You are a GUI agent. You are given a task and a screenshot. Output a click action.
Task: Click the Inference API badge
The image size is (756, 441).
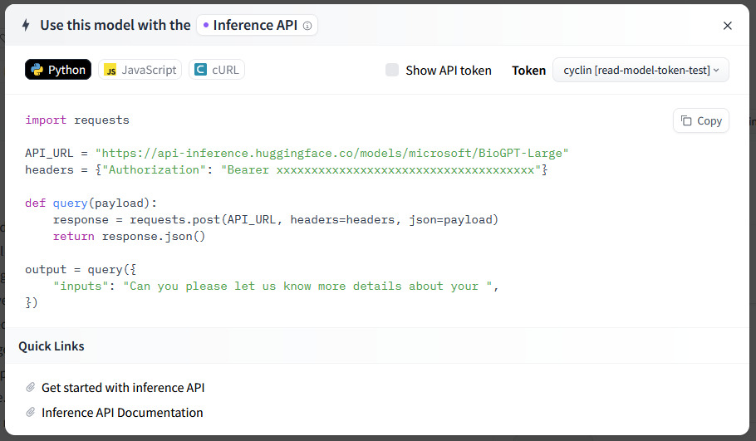[x=257, y=25]
